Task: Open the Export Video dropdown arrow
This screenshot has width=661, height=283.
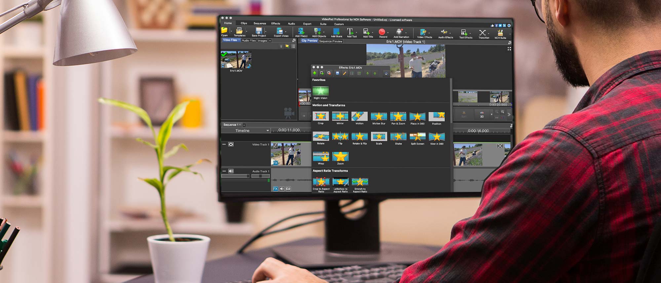Action: tap(286, 32)
